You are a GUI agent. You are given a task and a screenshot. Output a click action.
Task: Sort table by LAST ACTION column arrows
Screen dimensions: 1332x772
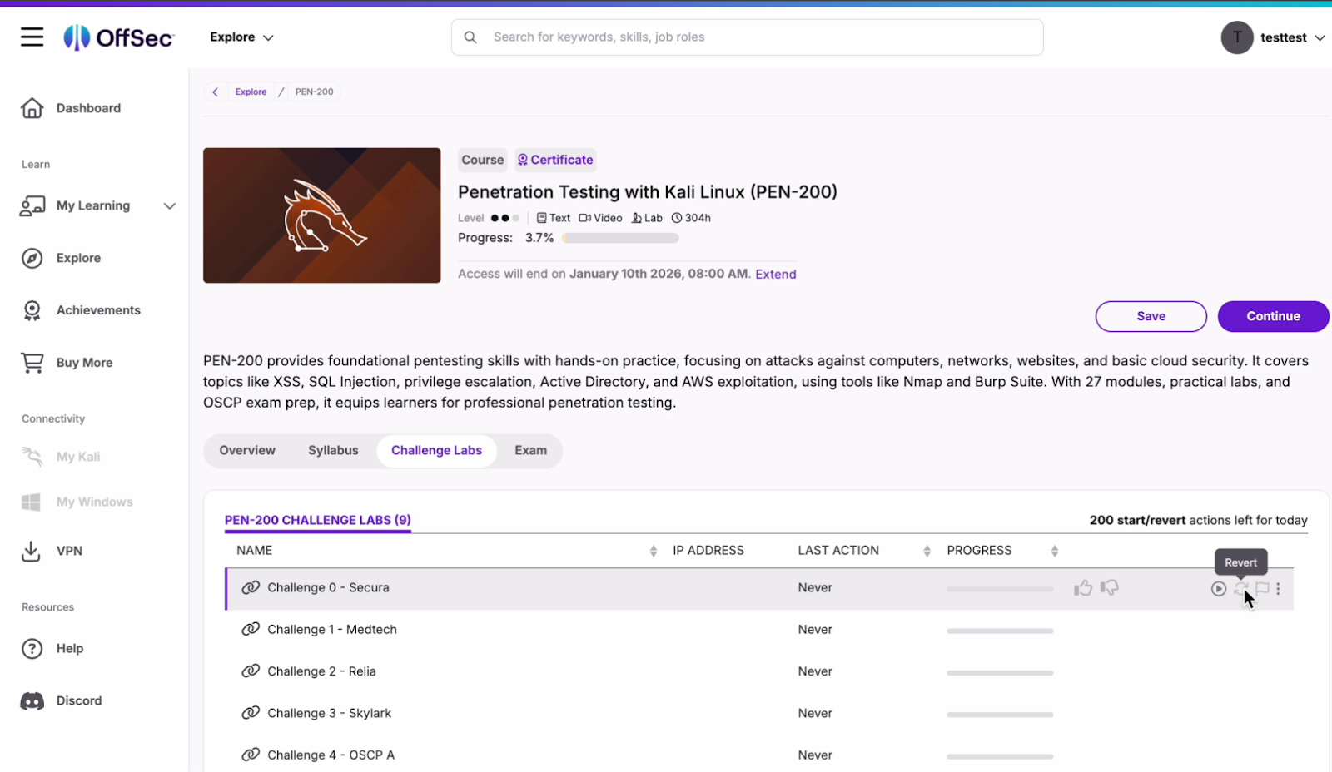[927, 551]
